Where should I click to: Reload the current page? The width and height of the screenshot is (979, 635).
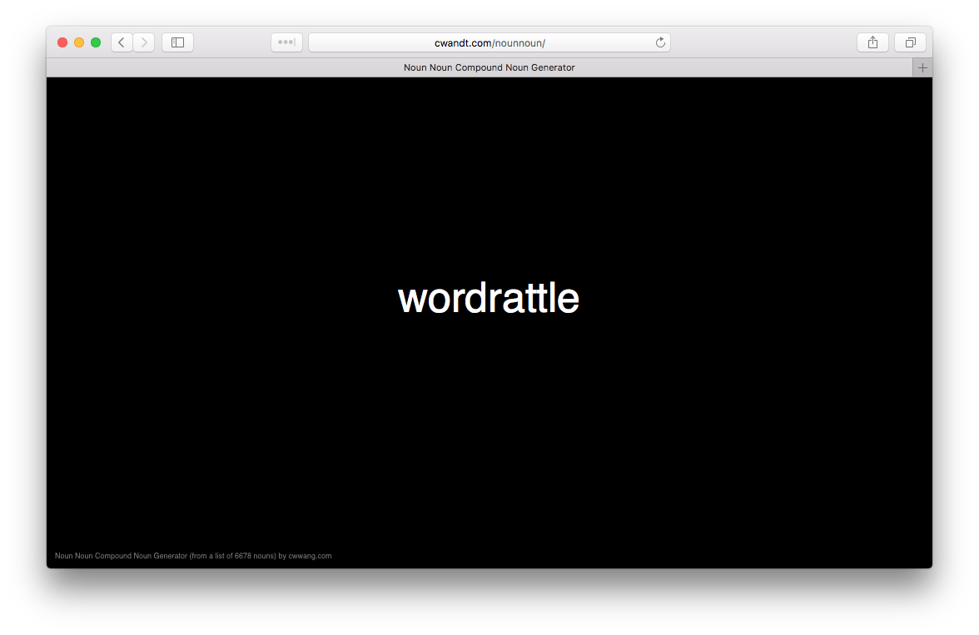(x=660, y=42)
